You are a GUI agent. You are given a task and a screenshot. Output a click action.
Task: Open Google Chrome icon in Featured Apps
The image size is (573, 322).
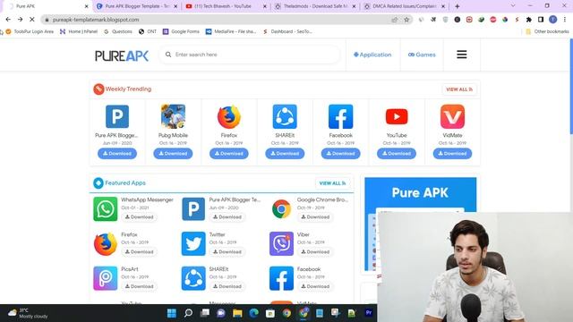coord(281,208)
